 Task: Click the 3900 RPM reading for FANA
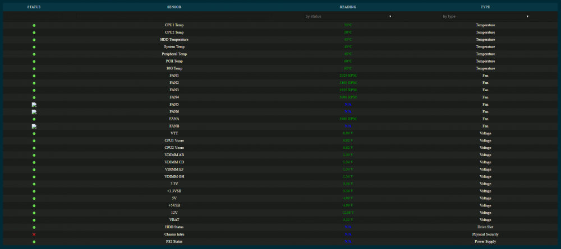(348, 119)
